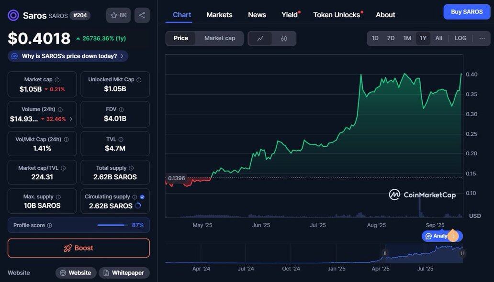Switch chart to Price view
494x282 pixels.
(181, 38)
